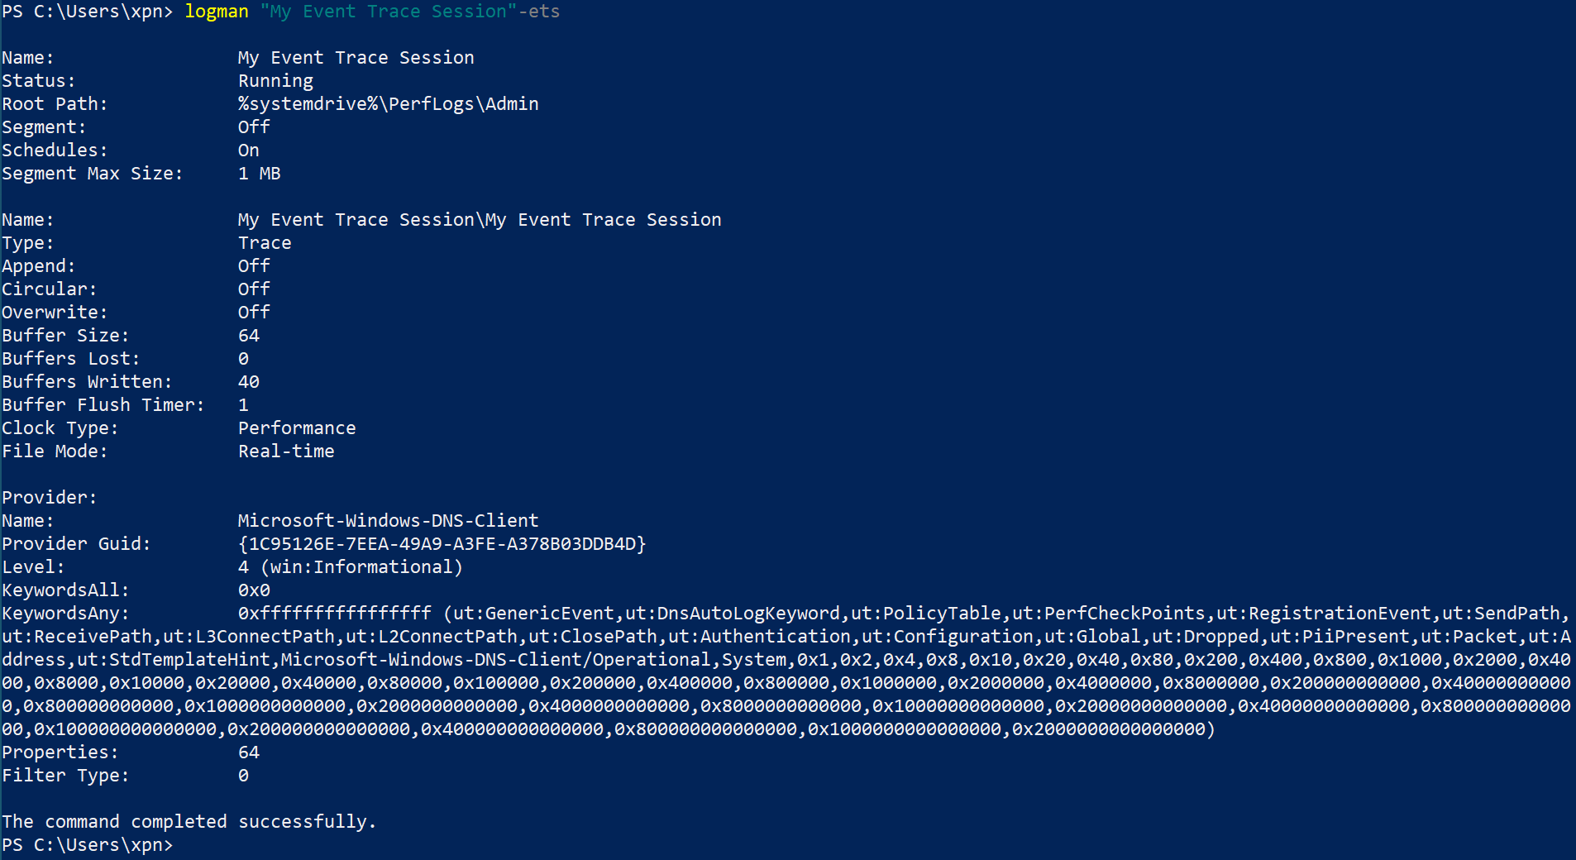Click the Properties value 64
Viewport: 1576px width, 860px height.
point(249,752)
